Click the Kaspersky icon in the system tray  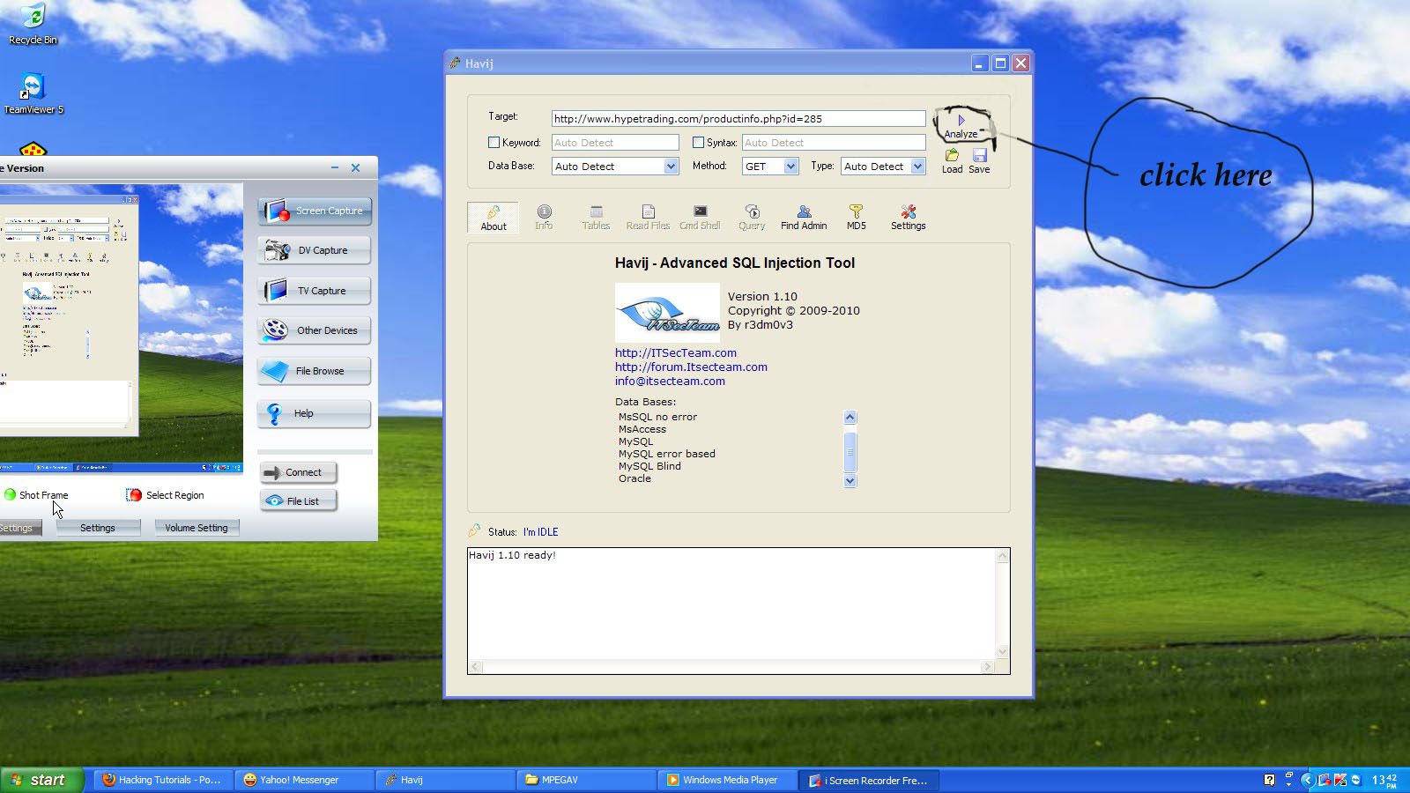point(1340,780)
